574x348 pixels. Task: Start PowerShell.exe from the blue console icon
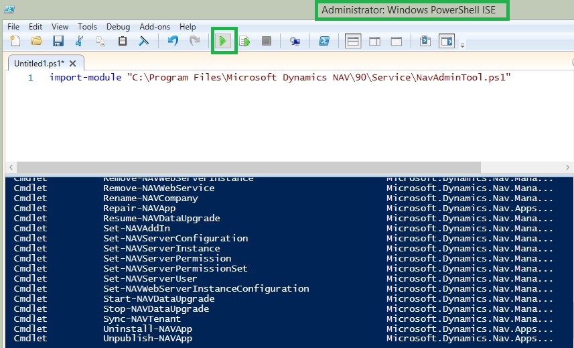(324, 41)
